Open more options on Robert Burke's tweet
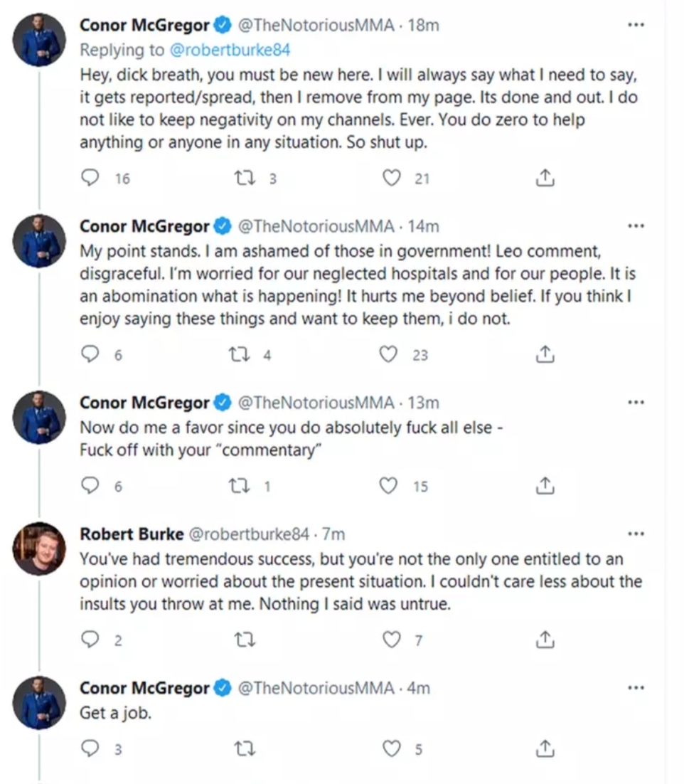Screen dimensions: 684x784 click(635, 534)
